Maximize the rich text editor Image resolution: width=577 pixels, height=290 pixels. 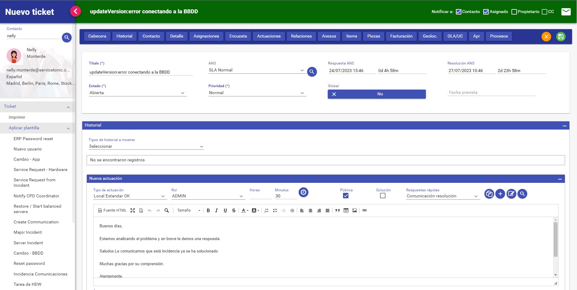pos(132,210)
